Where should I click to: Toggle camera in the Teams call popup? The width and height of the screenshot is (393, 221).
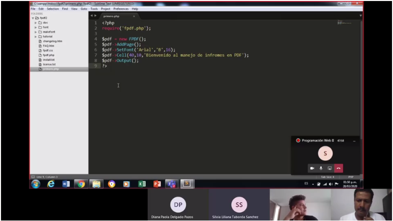pyautogui.click(x=312, y=168)
